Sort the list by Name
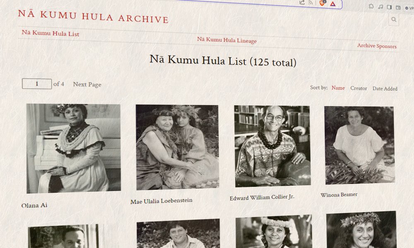Image resolution: width=414 pixels, height=248 pixels. pos(338,88)
